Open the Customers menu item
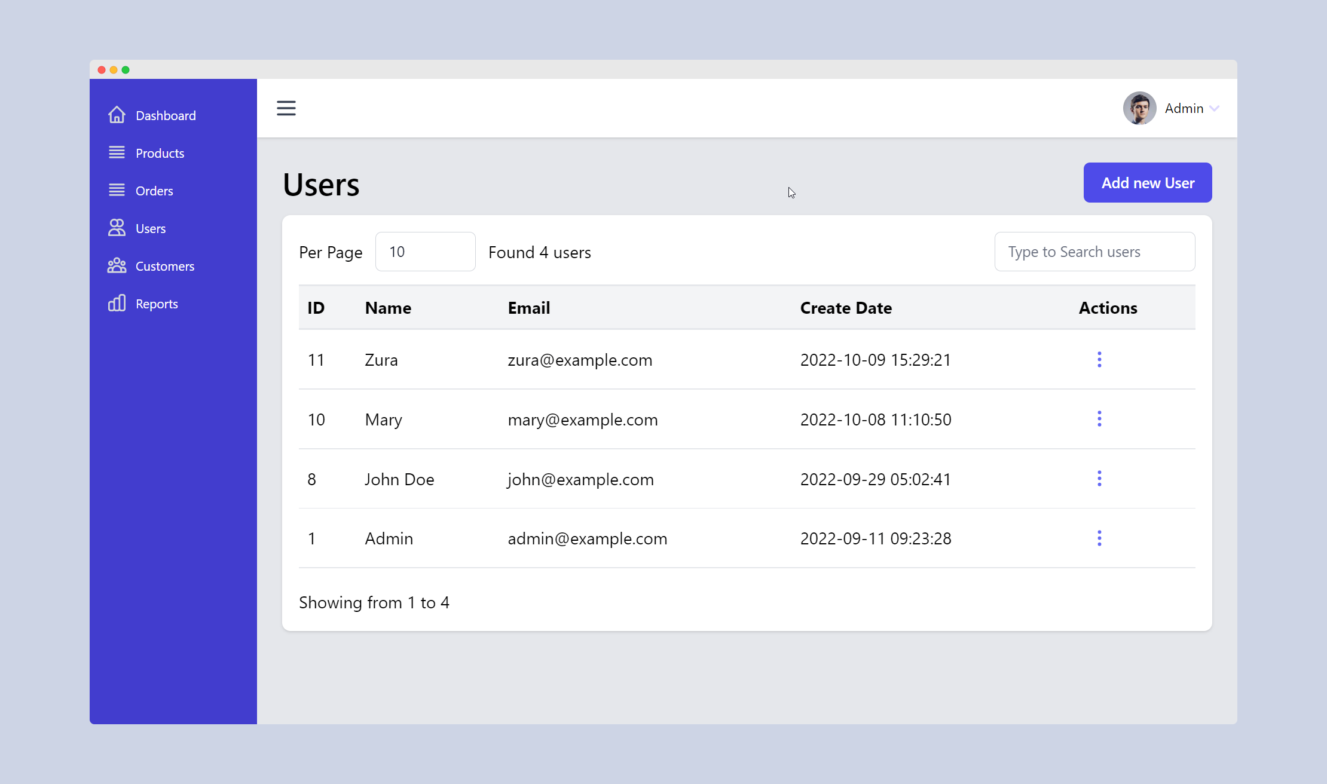The height and width of the screenshot is (784, 1327). tap(173, 266)
